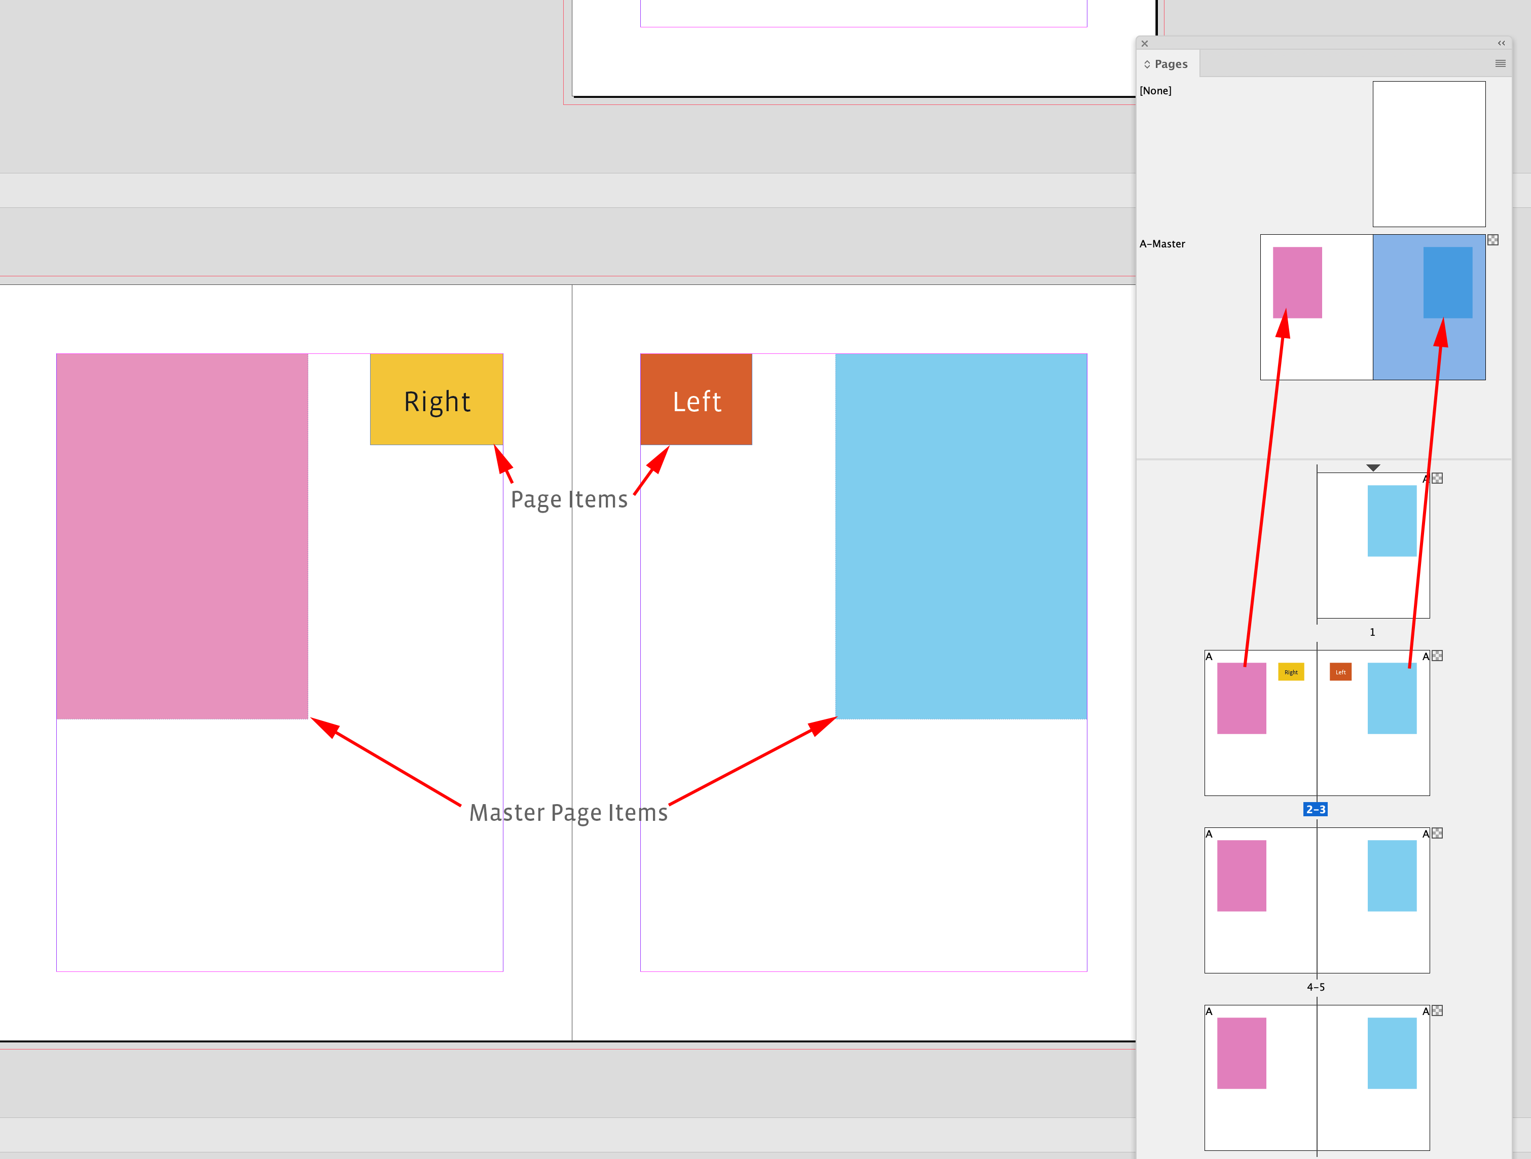1531x1159 pixels.
Task: Collapse the Pages panel with the double-chevron
Action: [1501, 43]
